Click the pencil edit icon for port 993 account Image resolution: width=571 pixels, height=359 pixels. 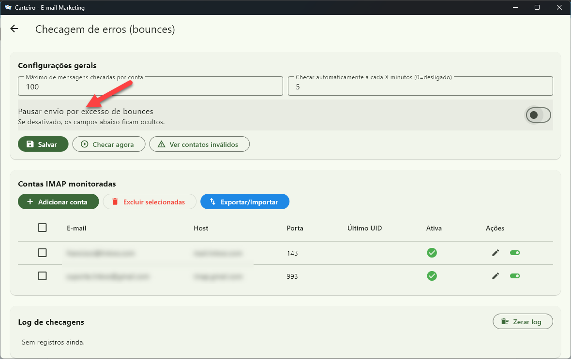coord(495,276)
